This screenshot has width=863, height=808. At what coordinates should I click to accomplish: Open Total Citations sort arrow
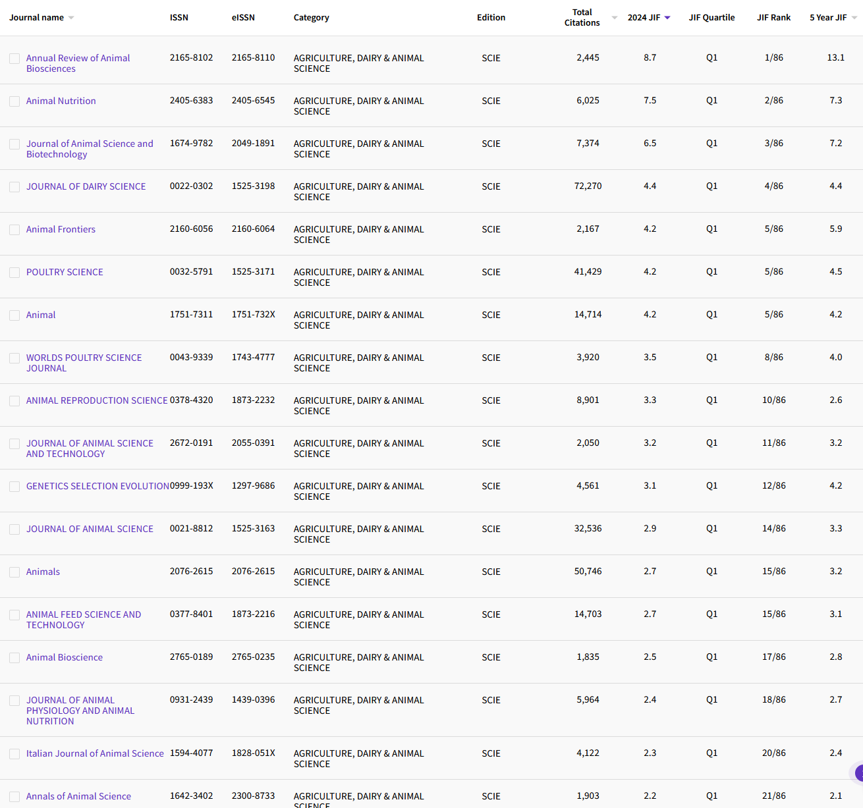pos(614,18)
